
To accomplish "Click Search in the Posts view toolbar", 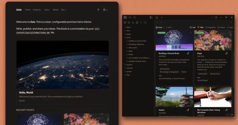I will (x=221, y=27).
